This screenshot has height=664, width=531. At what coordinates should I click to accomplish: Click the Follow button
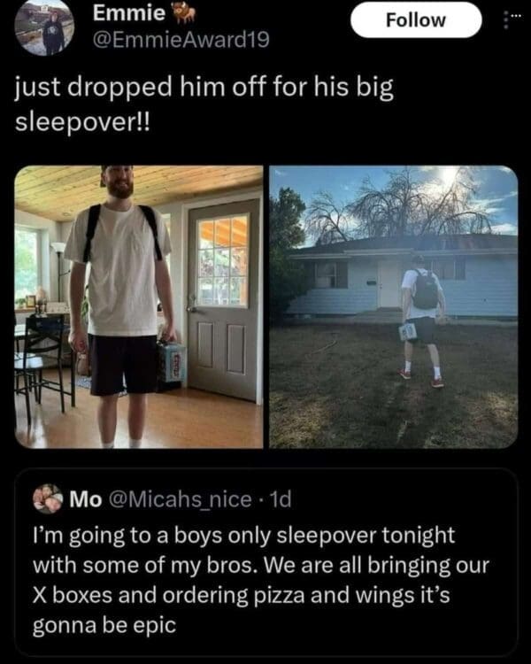[416, 19]
